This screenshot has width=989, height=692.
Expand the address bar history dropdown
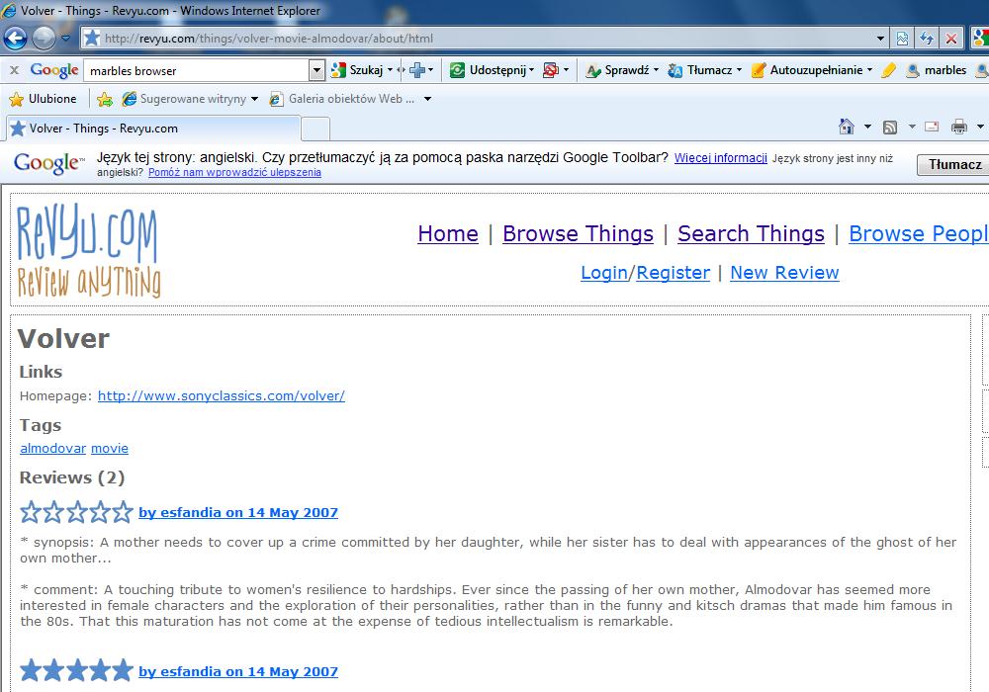point(880,39)
